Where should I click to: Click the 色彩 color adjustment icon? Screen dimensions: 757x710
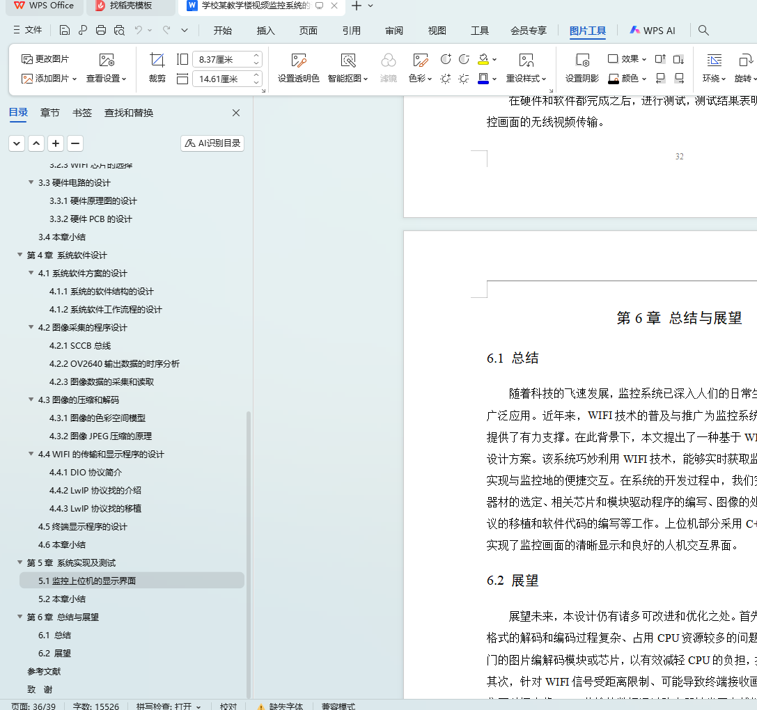420,61
